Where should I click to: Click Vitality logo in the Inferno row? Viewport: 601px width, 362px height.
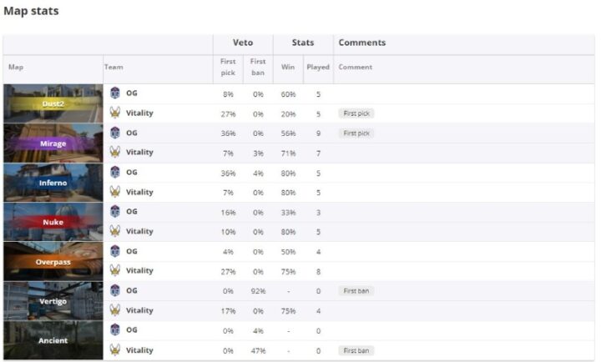coord(115,192)
